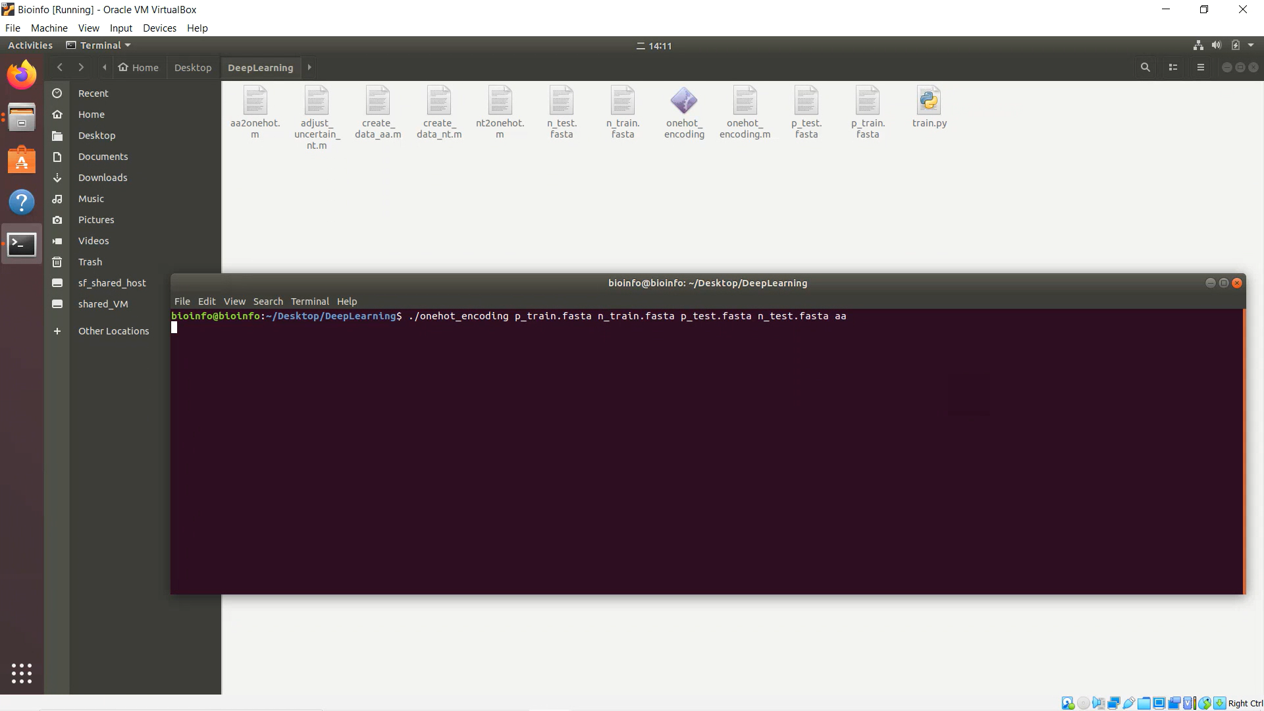The width and height of the screenshot is (1264, 711).
Task: Expand path bar right arrow after DeepLearning
Action: [309, 67]
